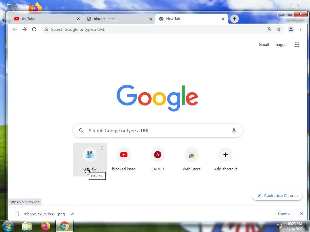Close the New Tab tab

click(x=223, y=19)
